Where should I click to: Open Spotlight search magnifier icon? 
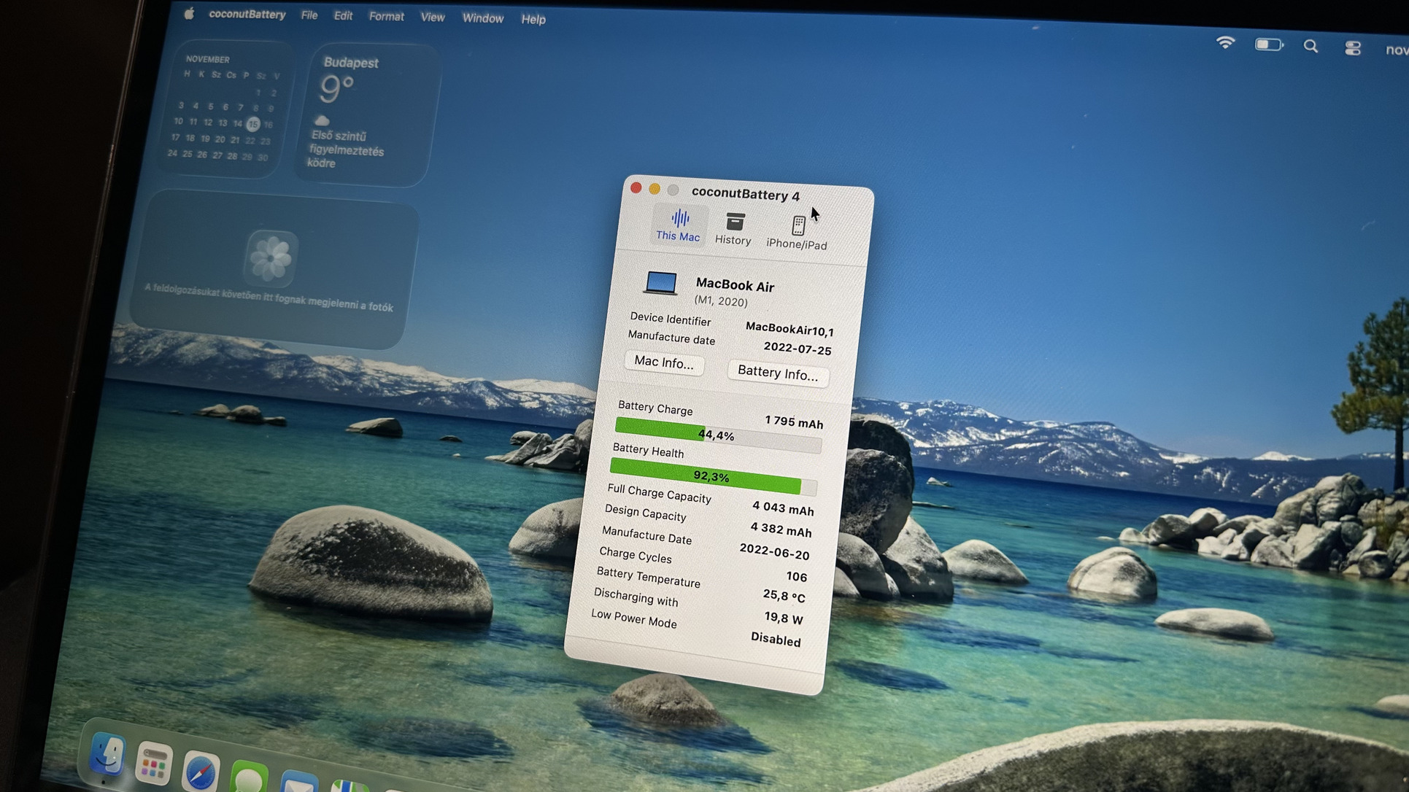[1310, 47]
